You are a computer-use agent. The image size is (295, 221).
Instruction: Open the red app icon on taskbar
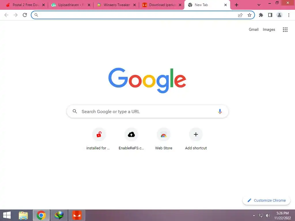(x=77, y=215)
